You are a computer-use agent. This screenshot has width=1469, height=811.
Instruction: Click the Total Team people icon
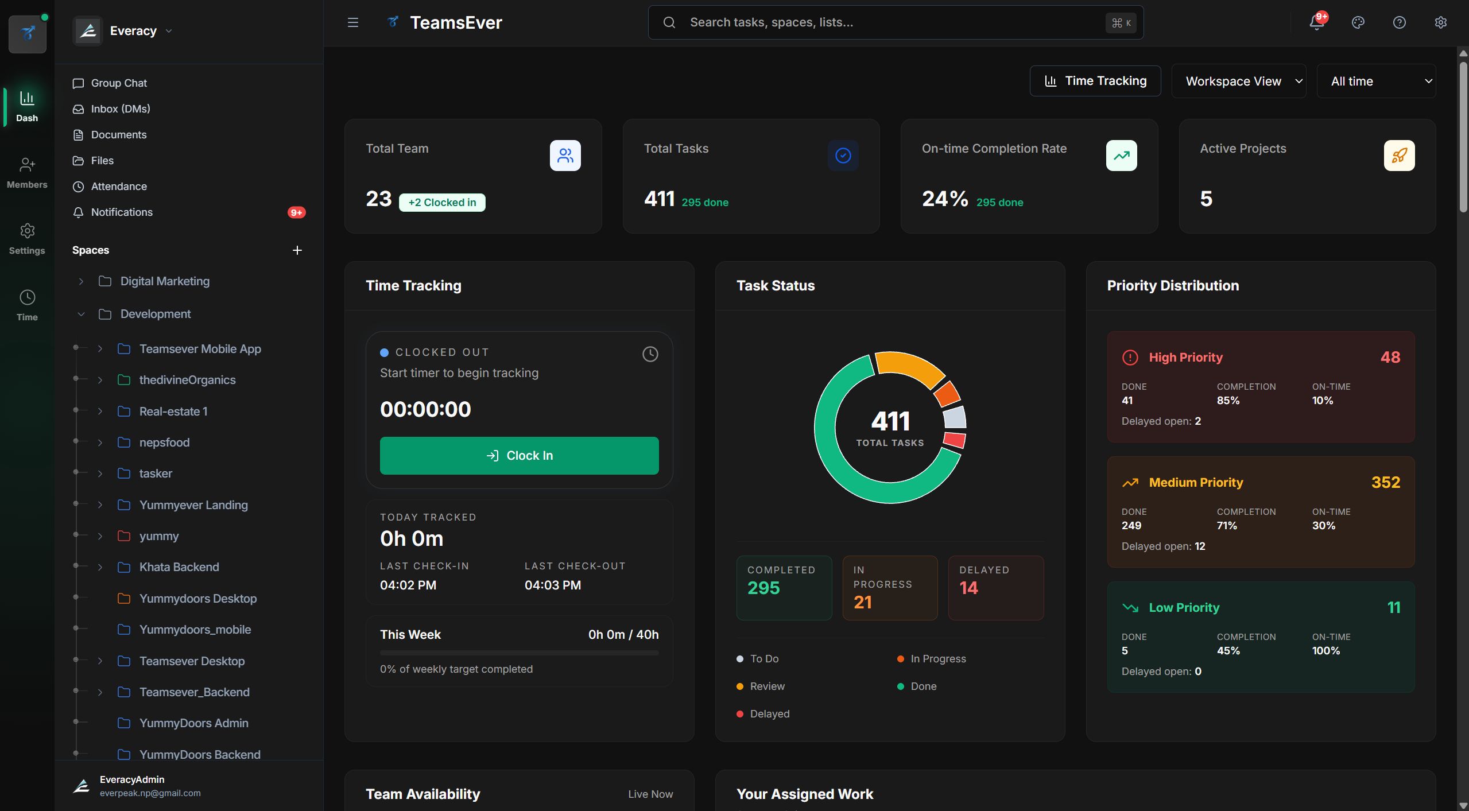tap(565, 156)
